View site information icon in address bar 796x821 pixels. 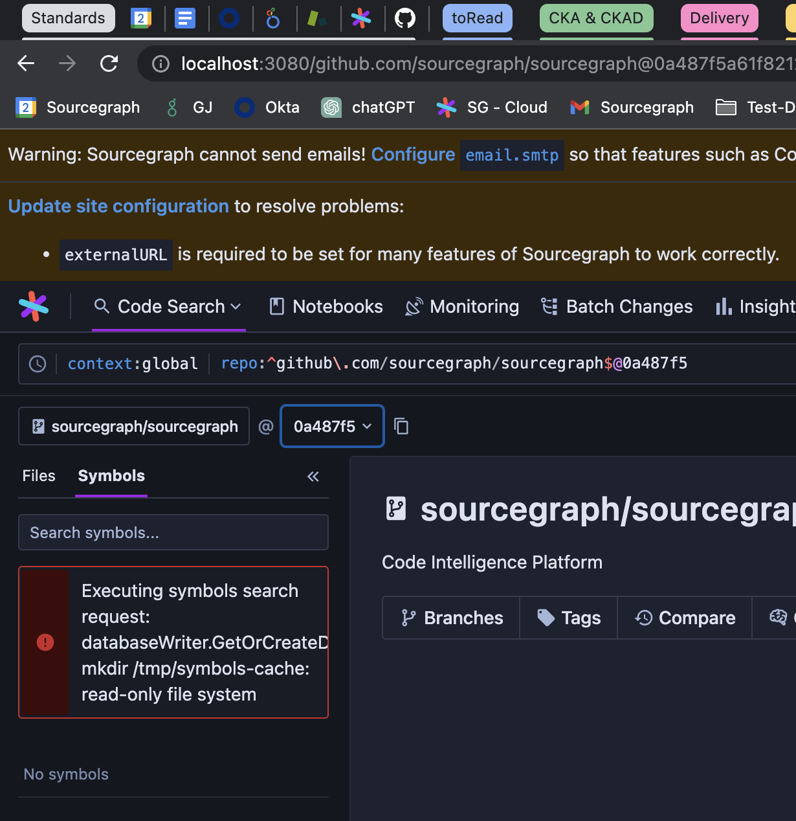(x=160, y=63)
